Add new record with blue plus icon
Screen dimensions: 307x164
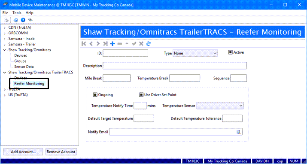tap(112, 44)
